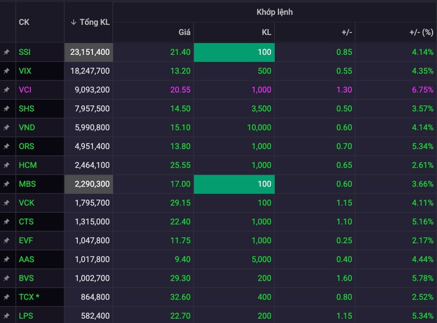The image size is (437, 323).
Task: Open the MBS stock symbol
Action: (x=27, y=184)
